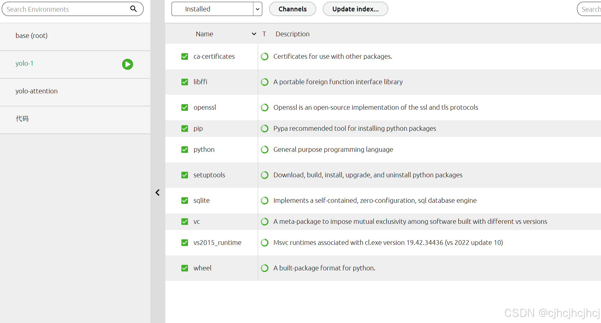Click the type icon for setuptools

tap(265, 175)
